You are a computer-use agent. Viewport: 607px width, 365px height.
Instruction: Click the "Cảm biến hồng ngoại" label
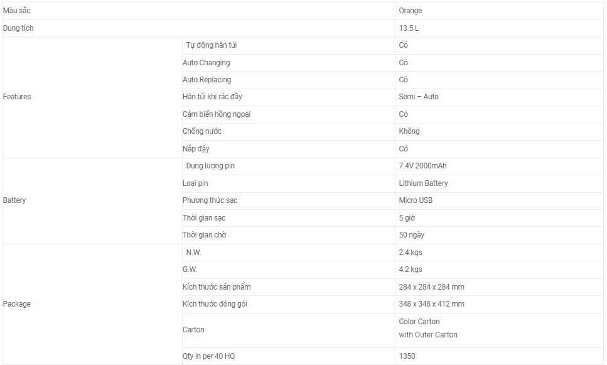tap(217, 114)
